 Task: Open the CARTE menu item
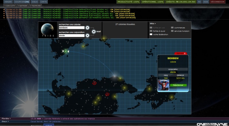click(44, 2)
